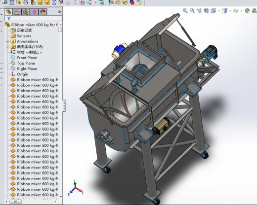The image size is (257, 205).
Task: Click the horizontal scrollbar left arrow
Action: [x=6, y=202]
